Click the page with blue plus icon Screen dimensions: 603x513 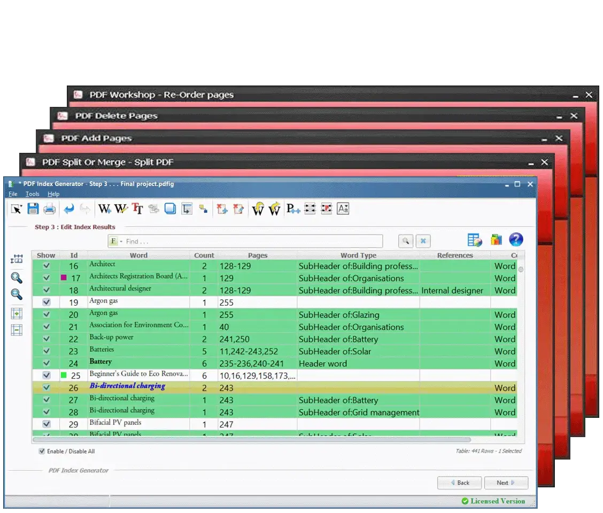[222, 209]
